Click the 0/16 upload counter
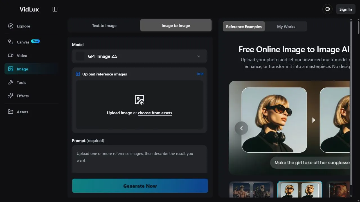This screenshot has width=360, height=202. point(200,74)
